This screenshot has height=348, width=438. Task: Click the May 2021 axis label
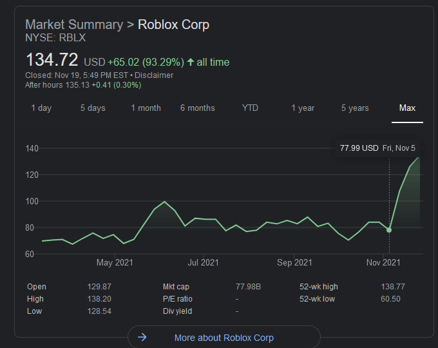coord(115,262)
